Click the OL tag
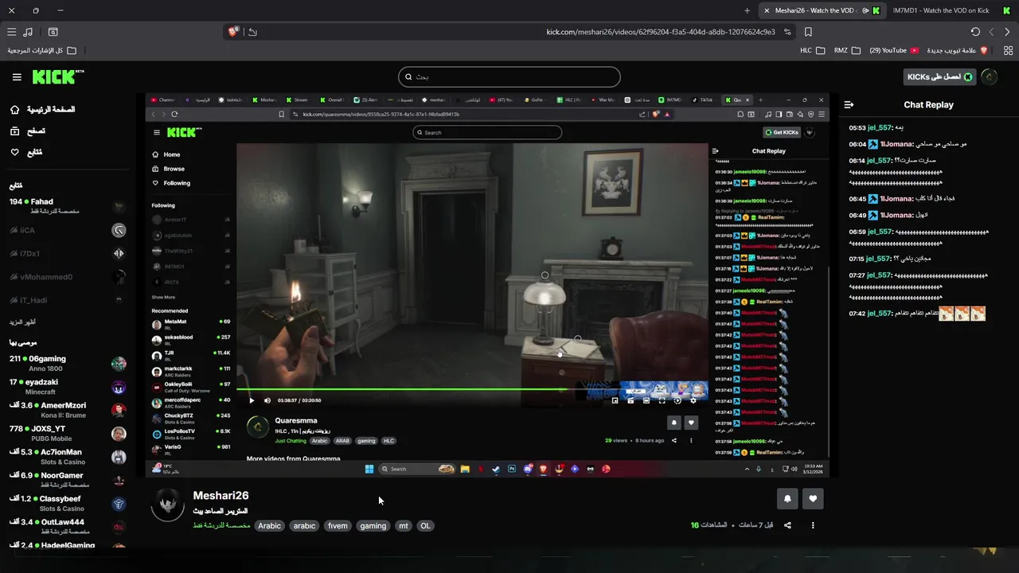Screen dimensions: 1019x573 coord(425,525)
